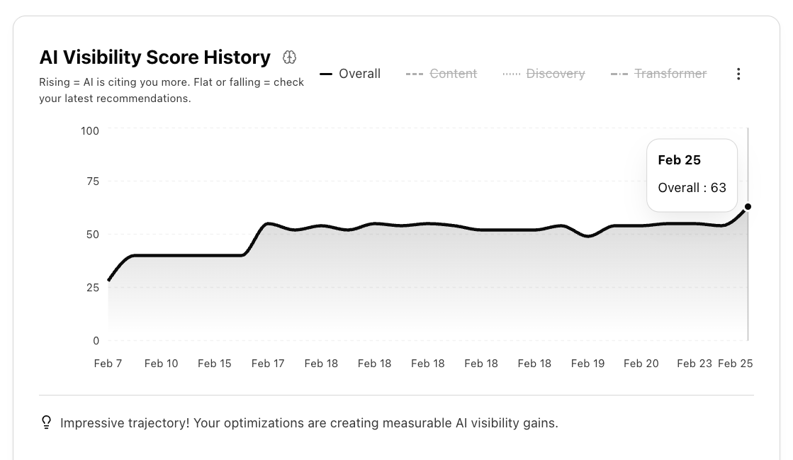Click the lightbulb insight icon
The image size is (793, 460).
(47, 423)
